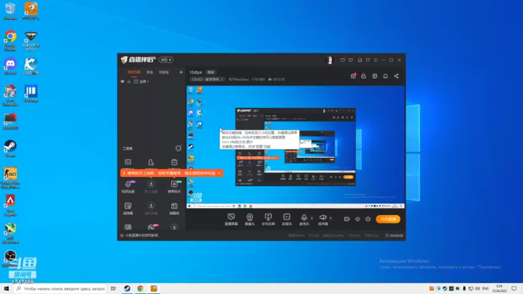This screenshot has height=294, width=523.
Task: Open the user avatar in the title bar
Action: 329,60
